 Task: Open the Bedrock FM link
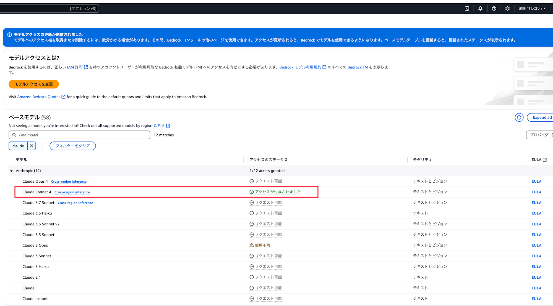pos(358,67)
